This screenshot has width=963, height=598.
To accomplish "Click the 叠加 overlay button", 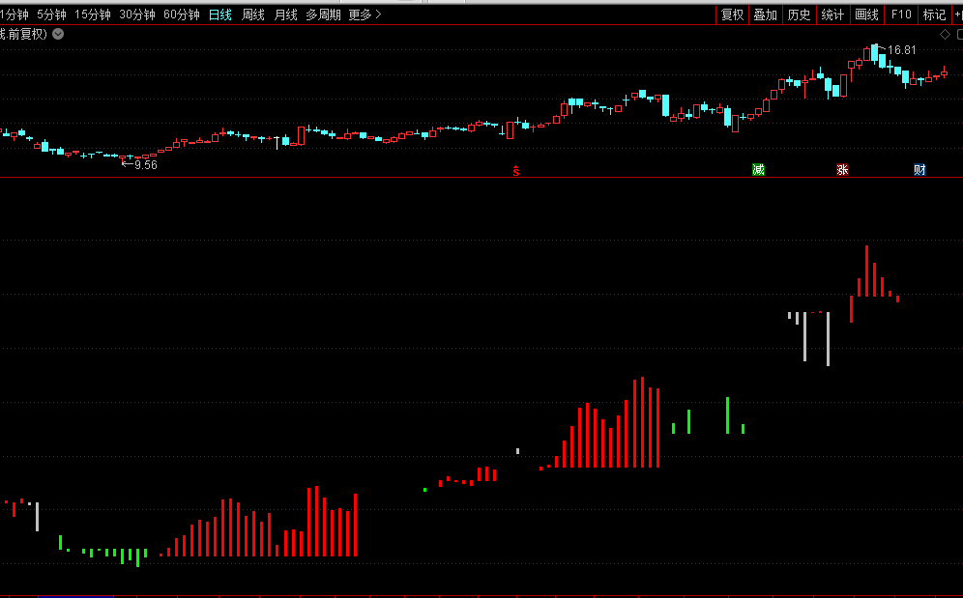I will point(765,14).
